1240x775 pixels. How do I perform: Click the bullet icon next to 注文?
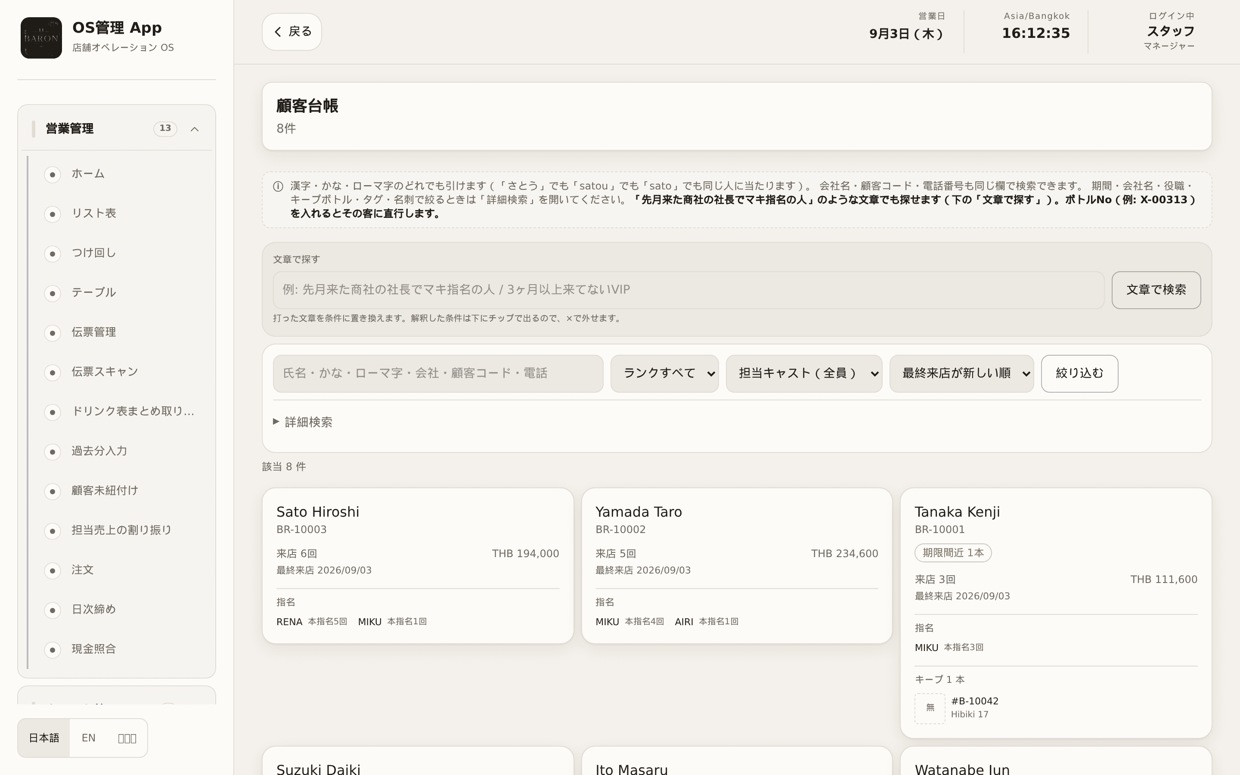point(52,570)
